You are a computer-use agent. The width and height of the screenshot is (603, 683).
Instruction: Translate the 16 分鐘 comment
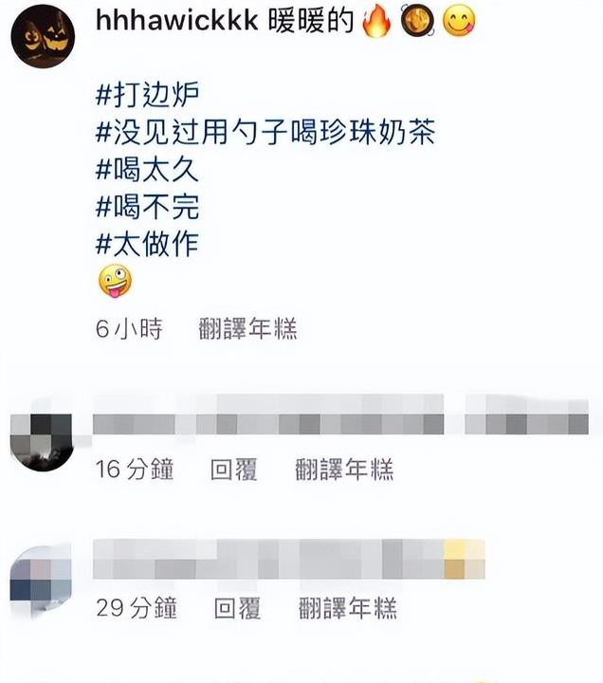344,470
